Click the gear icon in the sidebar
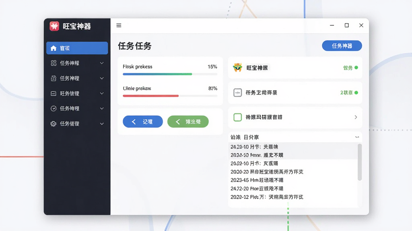Image resolution: width=412 pixels, height=231 pixels. (54, 124)
